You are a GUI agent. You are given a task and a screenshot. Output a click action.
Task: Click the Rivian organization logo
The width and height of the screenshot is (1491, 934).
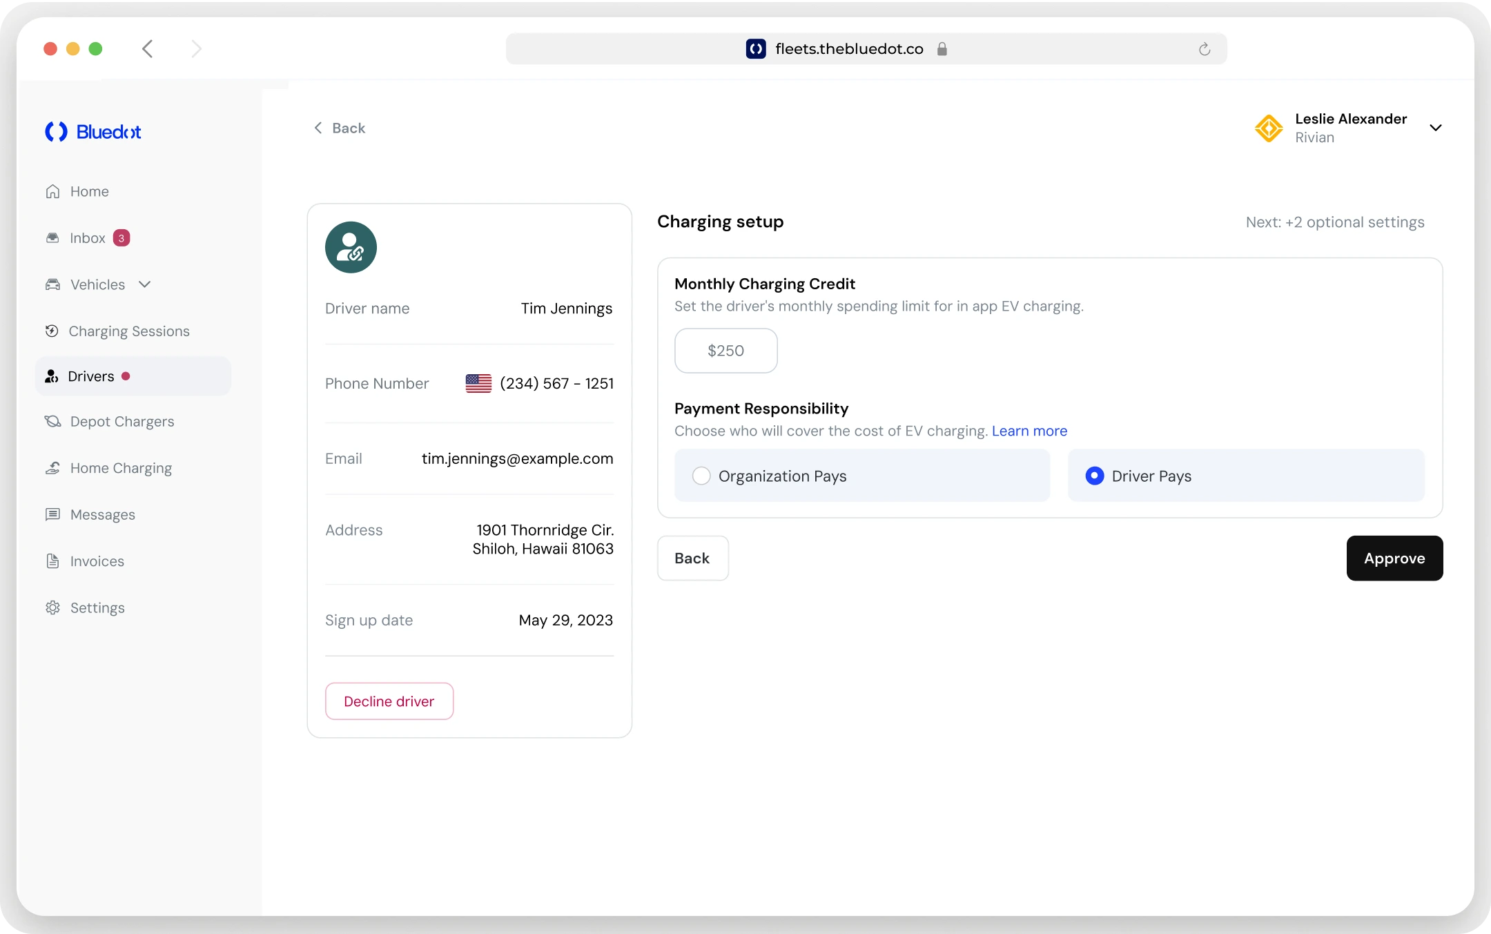pyautogui.click(x=1269, y=128)
